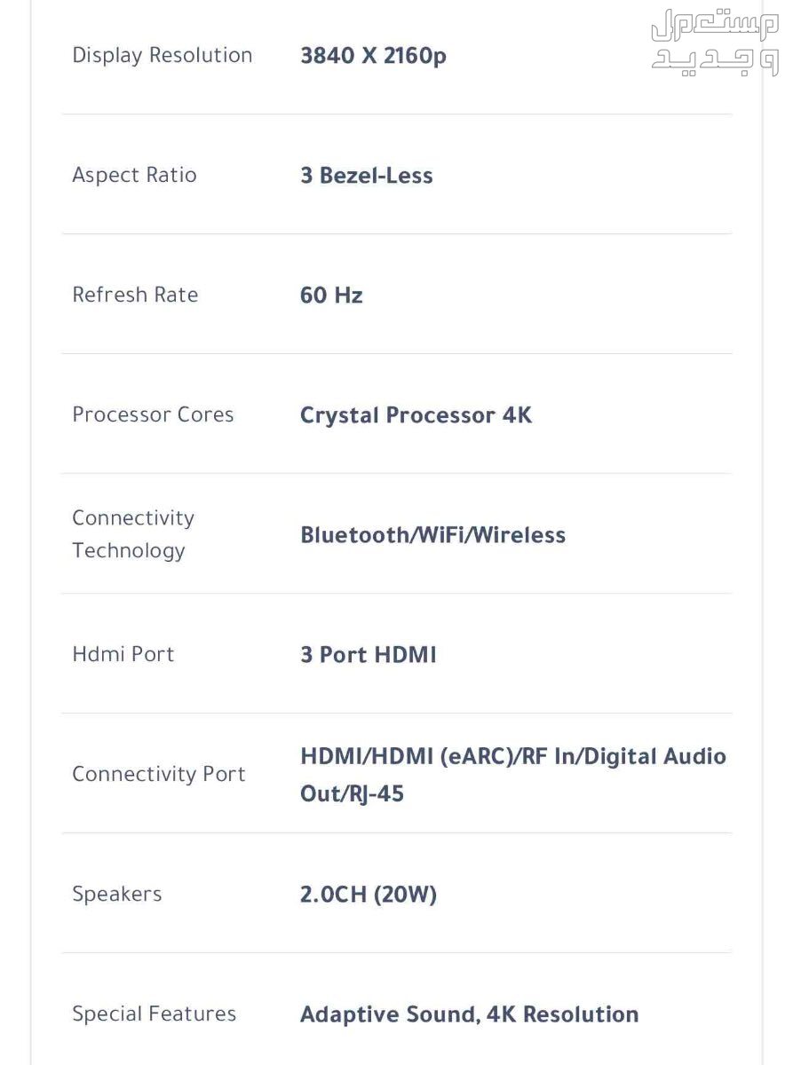
Task: Click the 60 Hz value
Action: [x=331, y=296]
